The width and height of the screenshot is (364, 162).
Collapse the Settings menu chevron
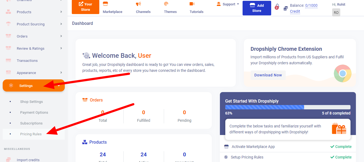coord(59,86)
